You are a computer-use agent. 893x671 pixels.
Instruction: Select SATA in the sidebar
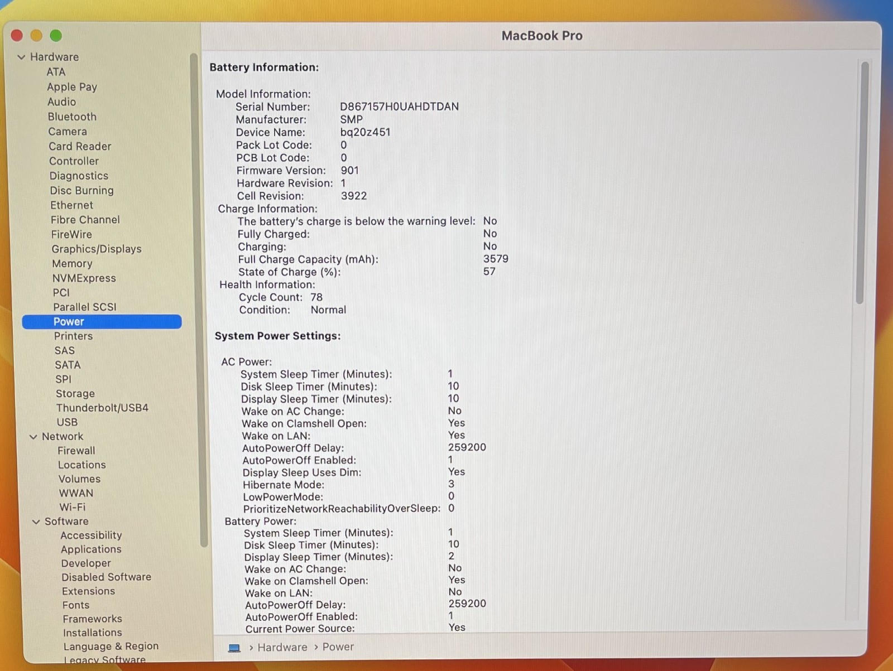coord(68,365)
